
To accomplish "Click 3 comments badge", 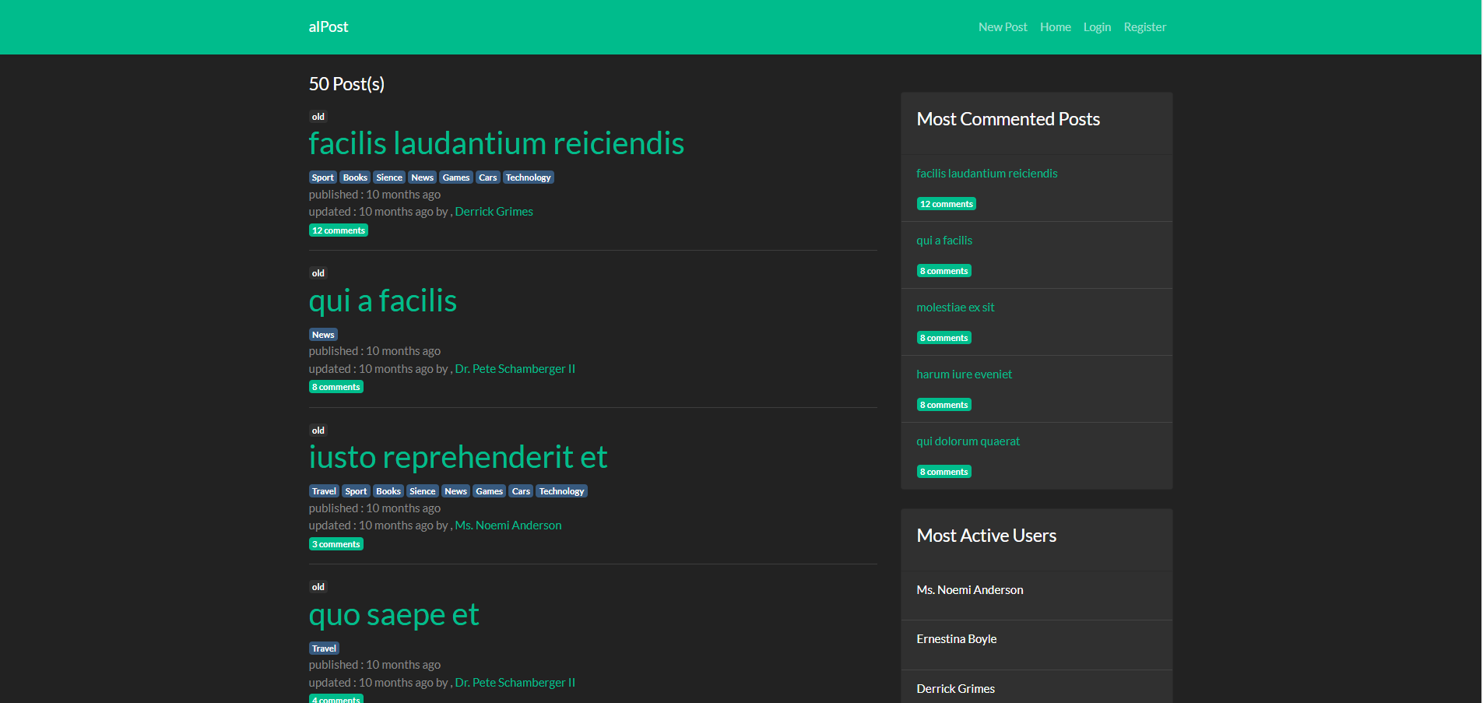I will (336, 544).
